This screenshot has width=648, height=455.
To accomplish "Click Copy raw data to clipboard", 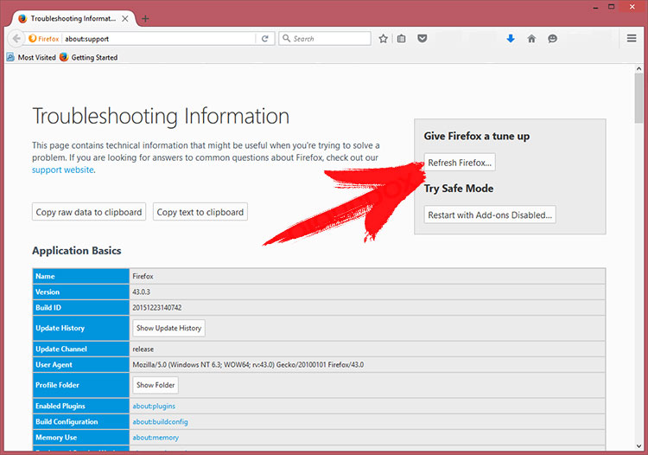I will tap(89, 212).
